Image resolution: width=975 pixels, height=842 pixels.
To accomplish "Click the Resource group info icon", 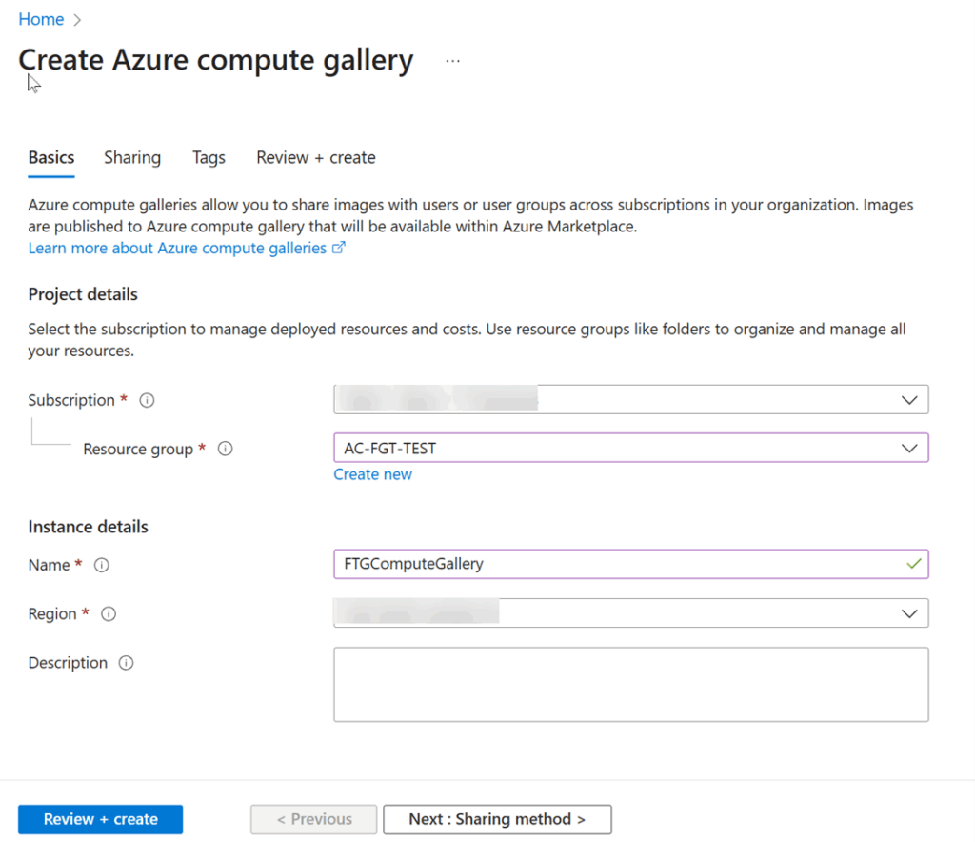I will pos(225,449).
